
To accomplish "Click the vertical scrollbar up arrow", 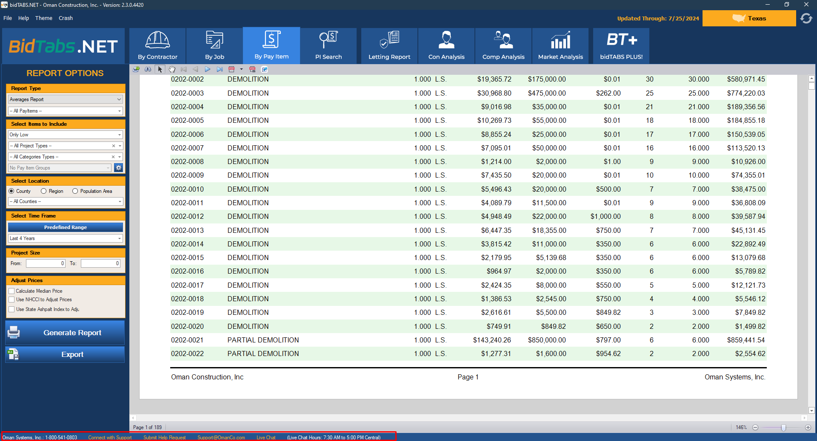I will (x=811, y=79).
